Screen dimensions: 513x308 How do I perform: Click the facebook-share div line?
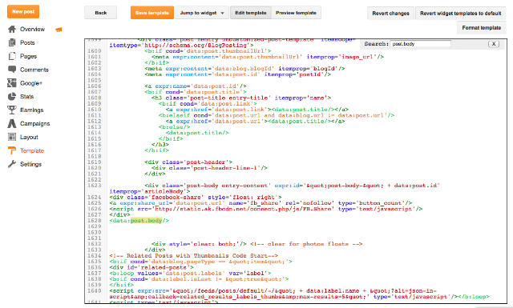point(196,198)
